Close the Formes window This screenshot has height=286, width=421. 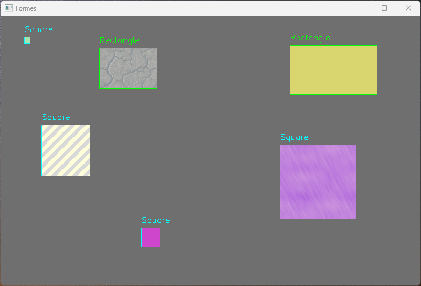408,8
